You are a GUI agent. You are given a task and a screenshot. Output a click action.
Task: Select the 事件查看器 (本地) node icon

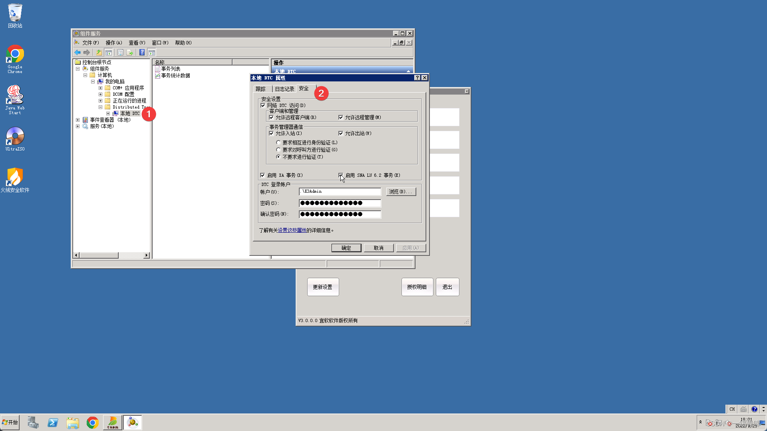tap(85, 120)
